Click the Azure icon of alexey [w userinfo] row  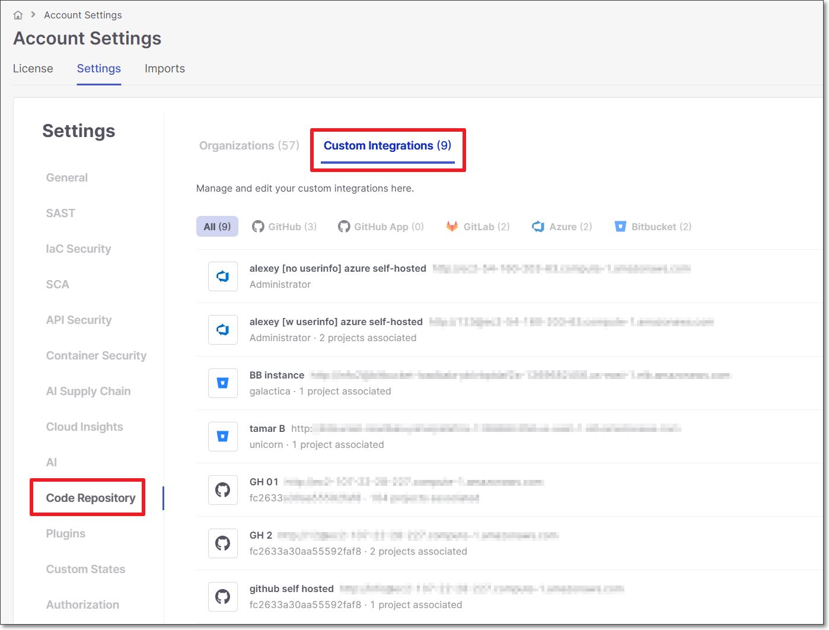[x=223, y=330]
